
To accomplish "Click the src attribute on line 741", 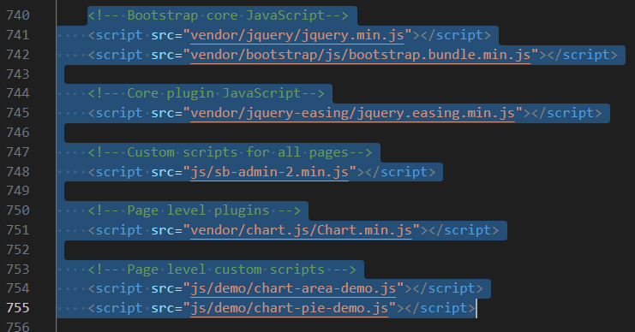I will point(163,35).
